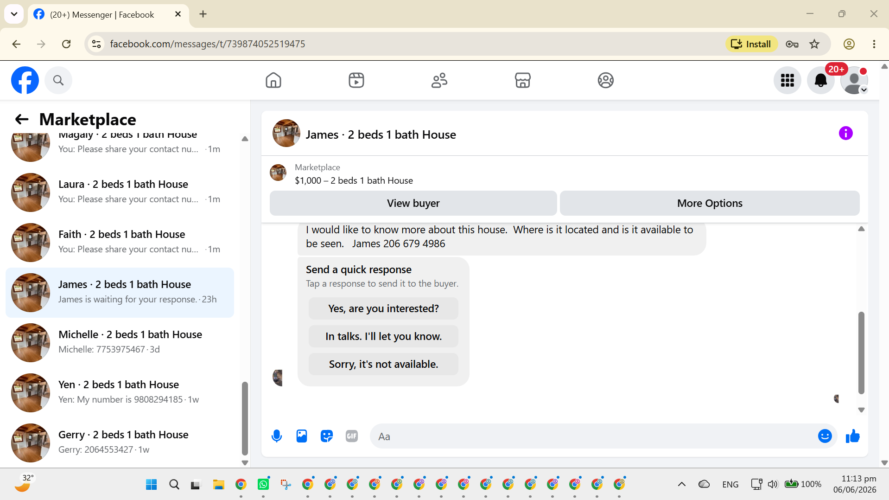
Task: Attach a photo using image icon
Action: pos(302,436)
